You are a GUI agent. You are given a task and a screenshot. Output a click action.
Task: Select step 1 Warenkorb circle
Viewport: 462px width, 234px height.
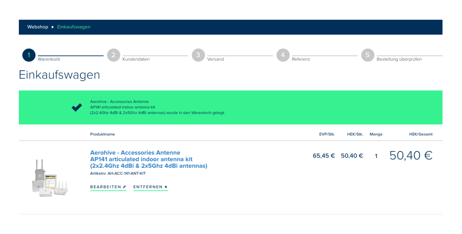point(29,55)
